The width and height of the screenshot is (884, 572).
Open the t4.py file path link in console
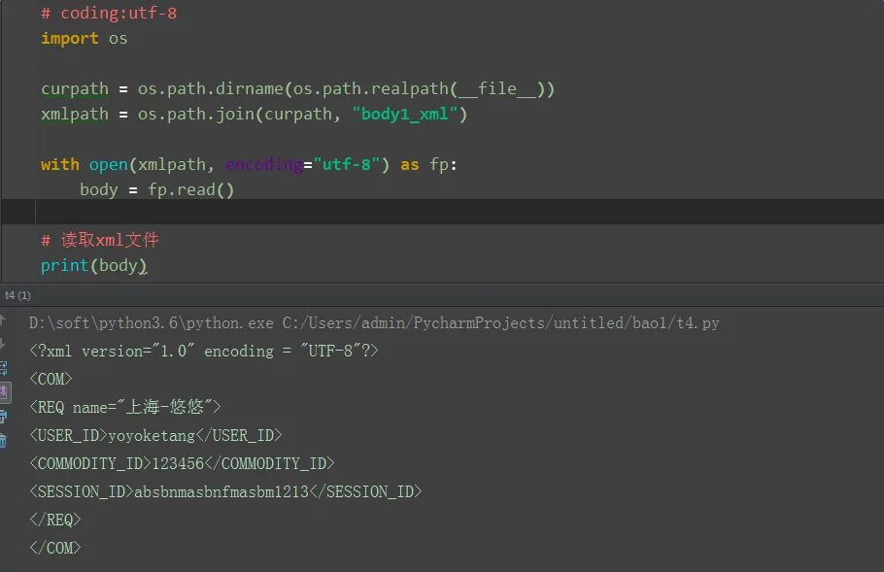pos(500,323)
